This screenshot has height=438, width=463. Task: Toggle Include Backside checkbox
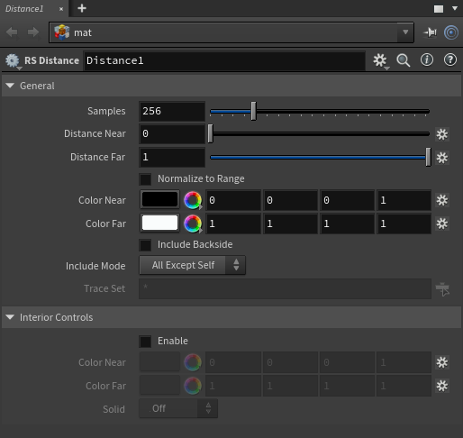point(145,245)
